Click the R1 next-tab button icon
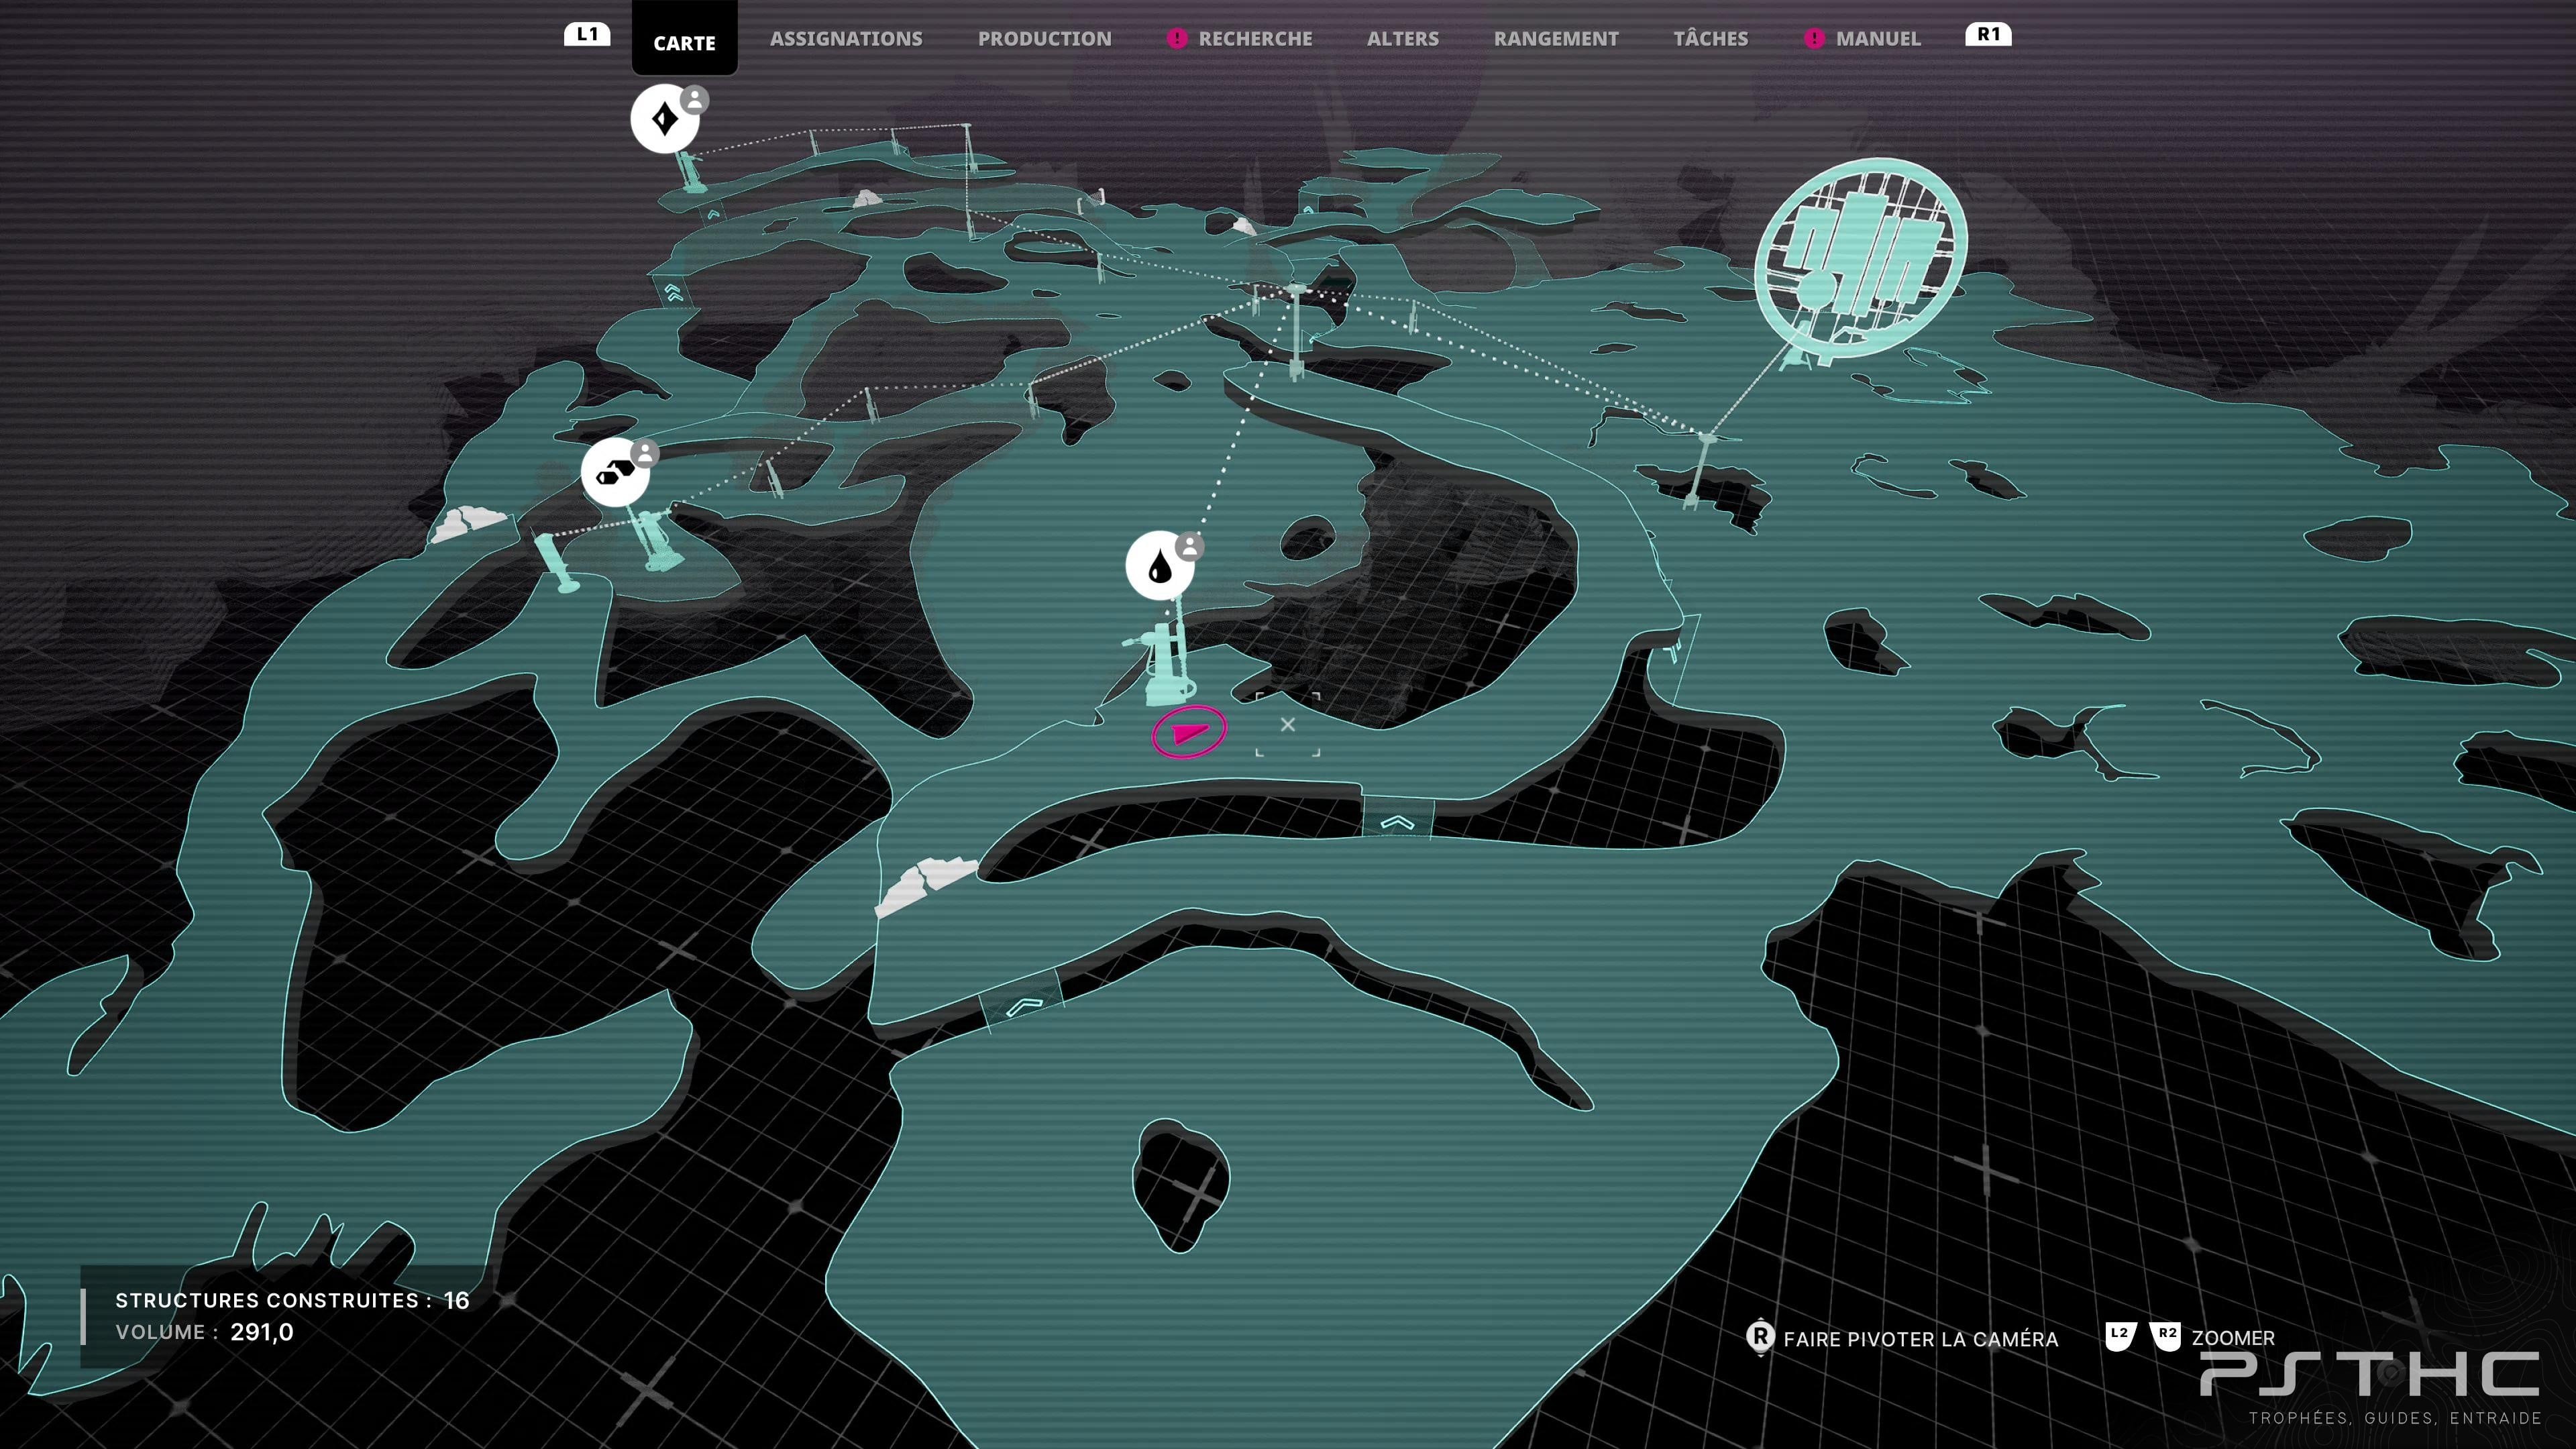The height and width of the screenshot is (1449, 2576). [x=1988, y=35]
